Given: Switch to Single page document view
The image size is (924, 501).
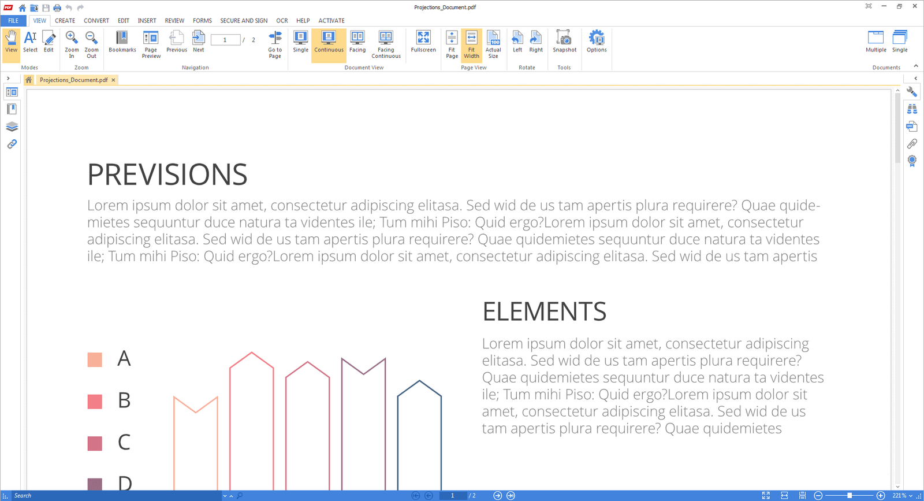Looking at the screenshot, I should coord(300,42).
